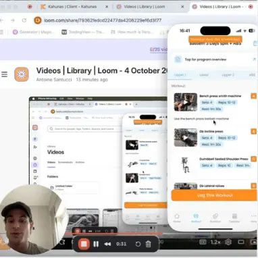Go forward in browser history
The width and height of the screenshot is (258, 258).
(x=13, y=20)
